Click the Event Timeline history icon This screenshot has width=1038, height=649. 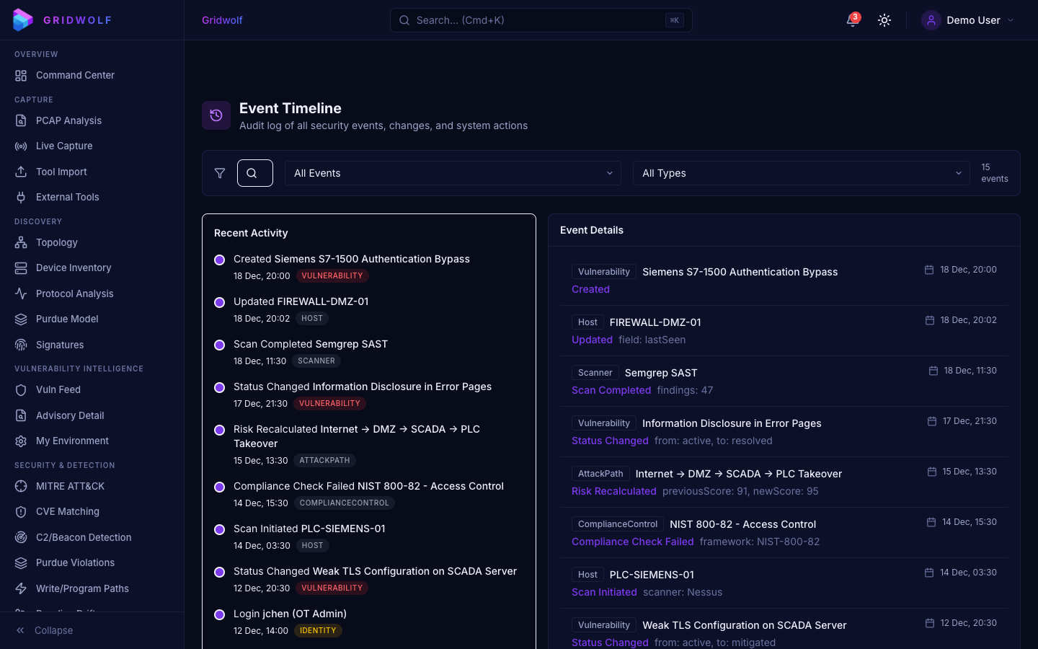point(216,115)
